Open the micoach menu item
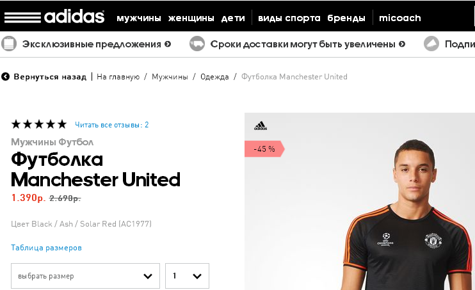The image size is (475, 290). click(x=400, y=18)
